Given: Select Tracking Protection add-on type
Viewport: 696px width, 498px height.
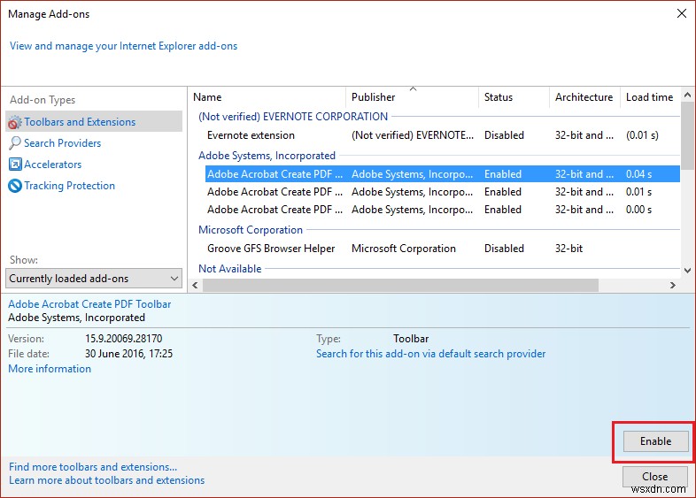Looking at the screenshot, I should tap(94, 186).
